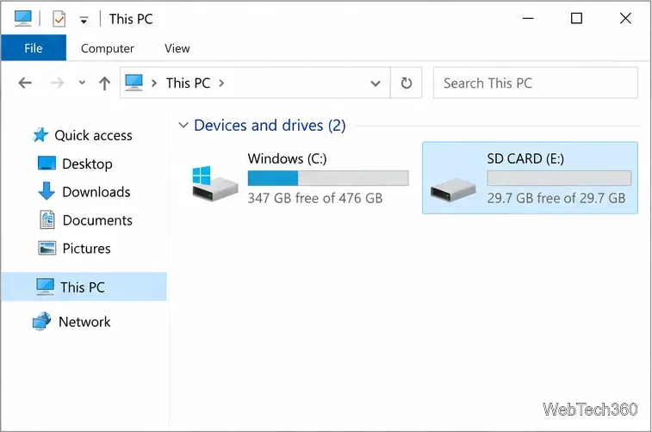Maximize the This PC window
The width and height of the screenshot is (652, 432).
tap(576, 18)
